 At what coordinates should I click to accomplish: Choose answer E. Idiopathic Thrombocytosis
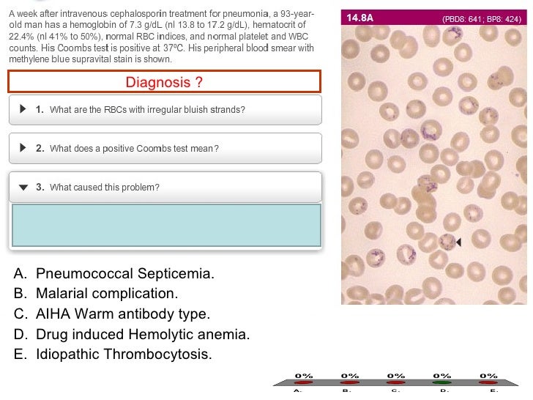click(x=113, y=354)
